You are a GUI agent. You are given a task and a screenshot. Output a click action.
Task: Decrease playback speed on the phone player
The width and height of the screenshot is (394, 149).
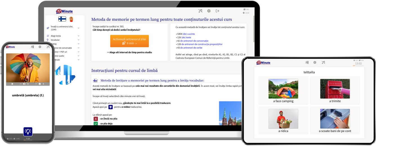coord(36,84)
